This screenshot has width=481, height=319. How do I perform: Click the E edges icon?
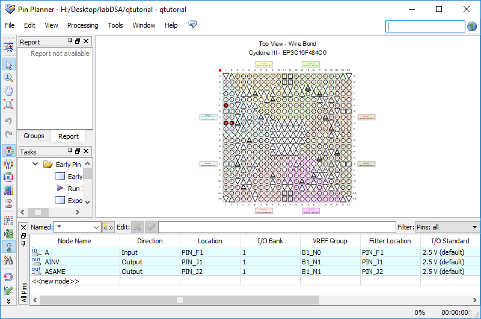click(8, 177)
